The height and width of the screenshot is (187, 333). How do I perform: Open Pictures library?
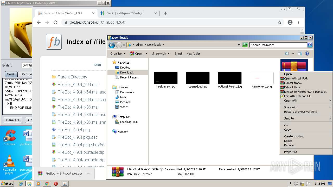pos(125,102)
